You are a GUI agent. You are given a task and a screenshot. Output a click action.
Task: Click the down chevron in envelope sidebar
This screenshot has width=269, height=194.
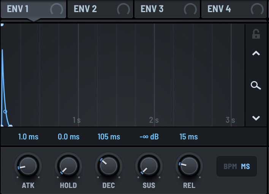256,118
